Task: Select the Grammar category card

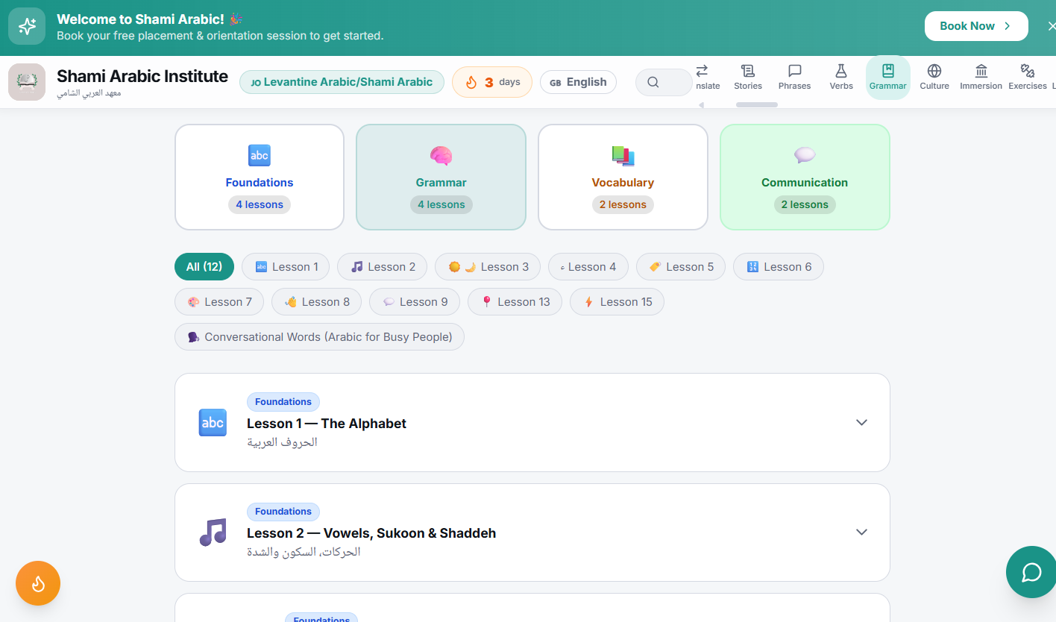Action: pyautogui.click(x=441, y=177)
